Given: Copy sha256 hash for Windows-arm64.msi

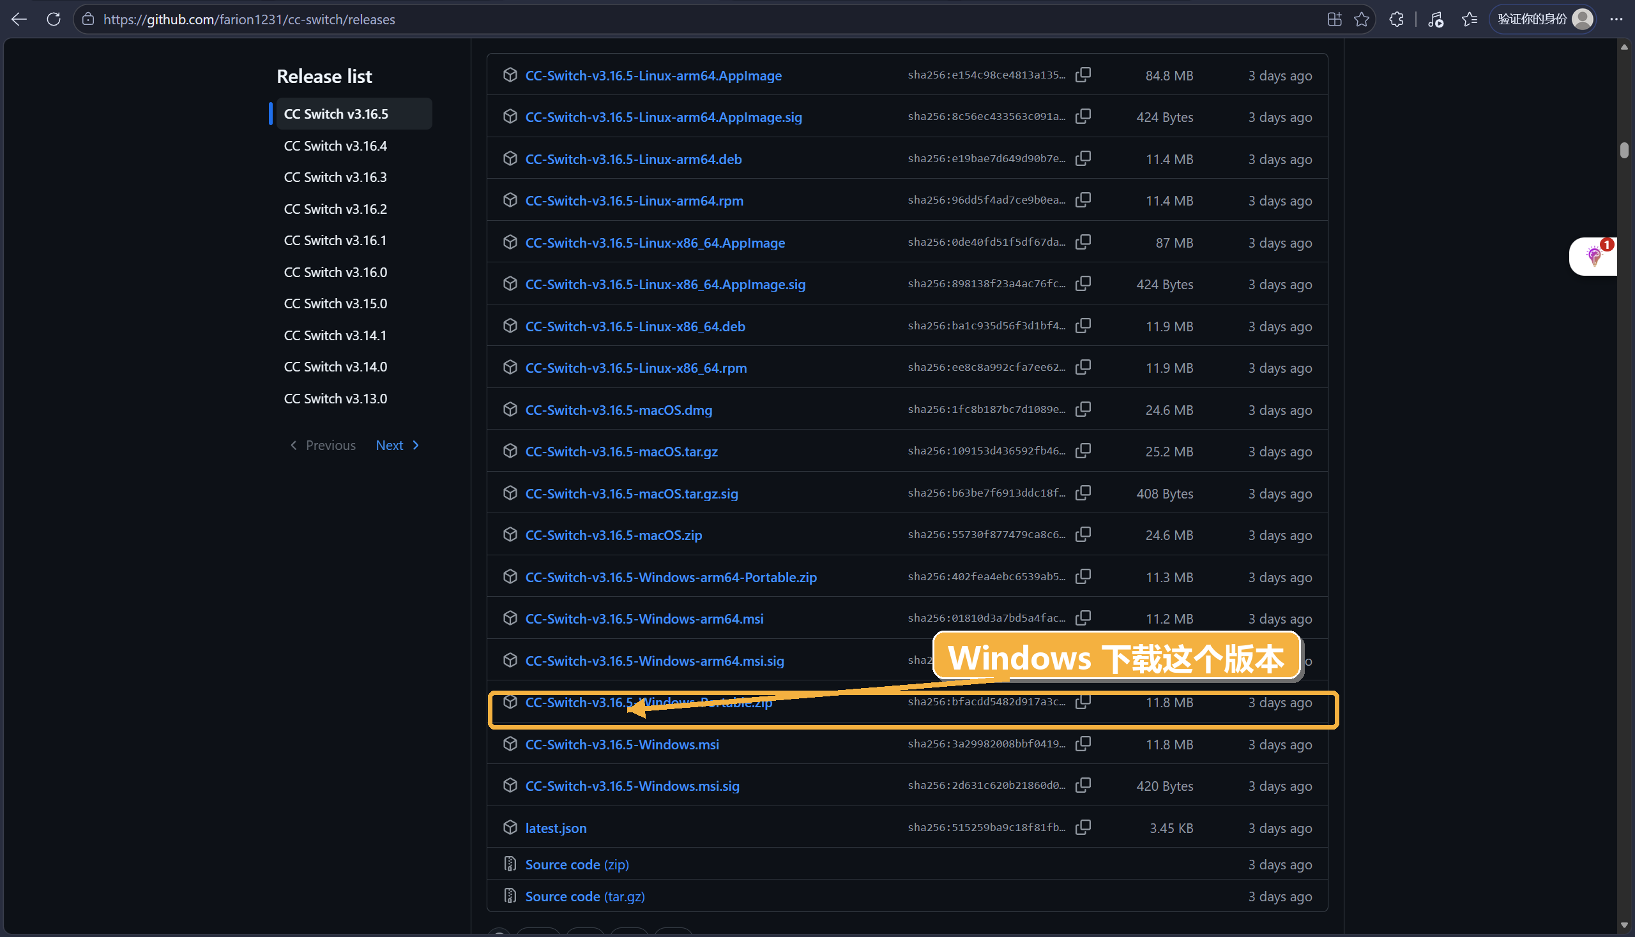Looking at the screenshot, I should click(1083, 618).
